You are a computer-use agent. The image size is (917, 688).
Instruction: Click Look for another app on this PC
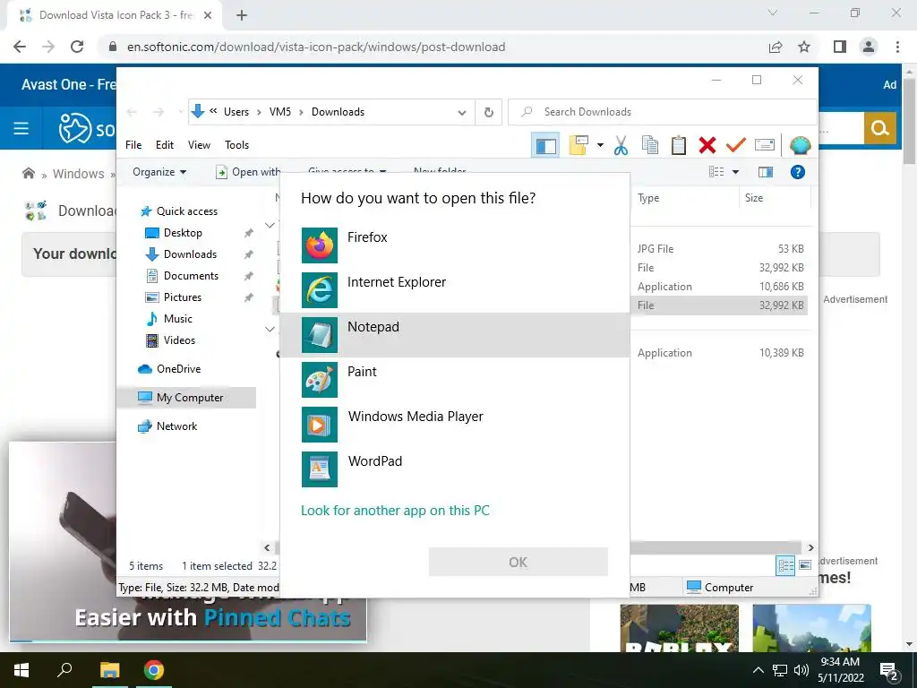(x=395, y=510)
